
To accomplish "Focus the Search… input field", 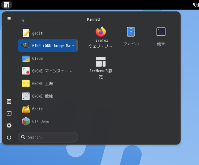I will [48, 137].
